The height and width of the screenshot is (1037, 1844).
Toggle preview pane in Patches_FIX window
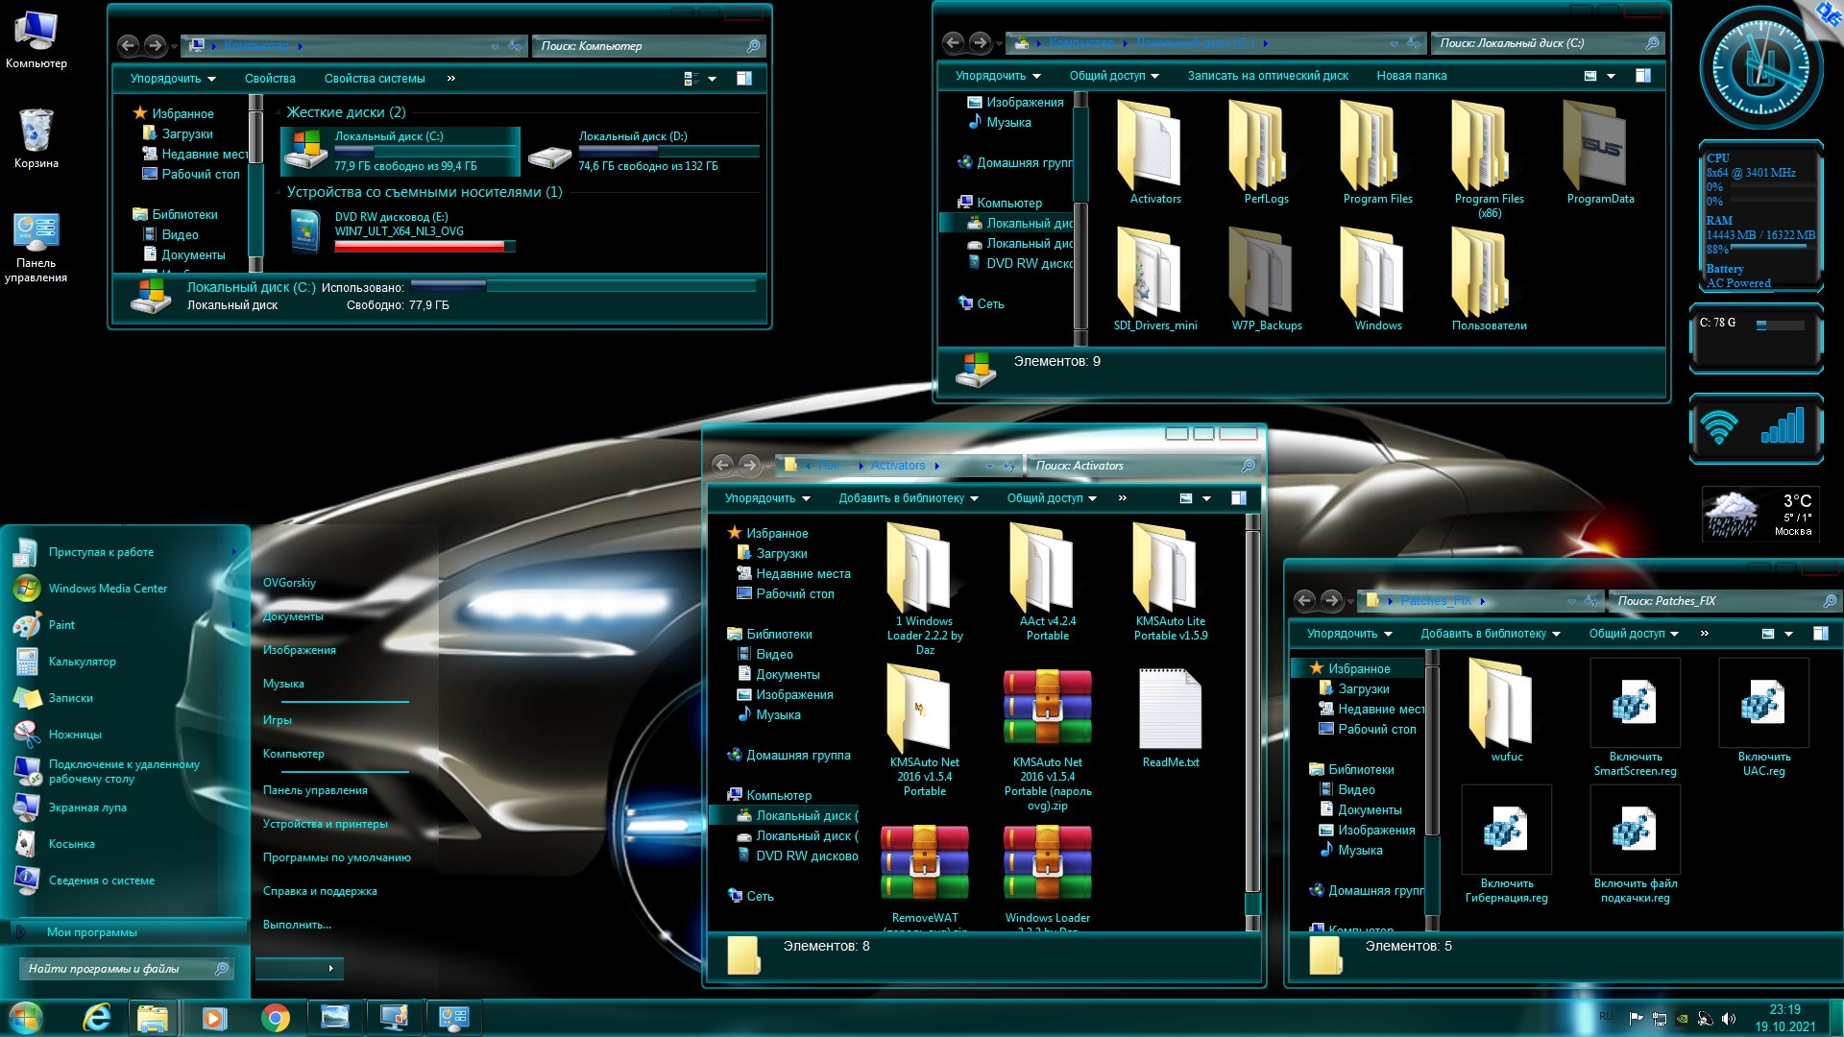click(x=1820, y=634)
